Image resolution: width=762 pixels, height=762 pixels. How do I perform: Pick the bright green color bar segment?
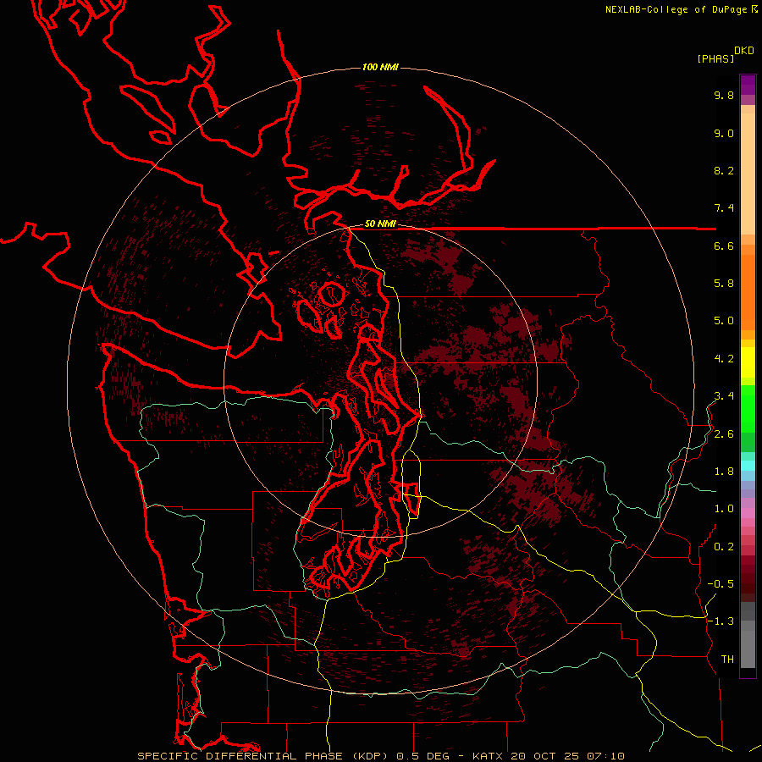click(748, 409)
